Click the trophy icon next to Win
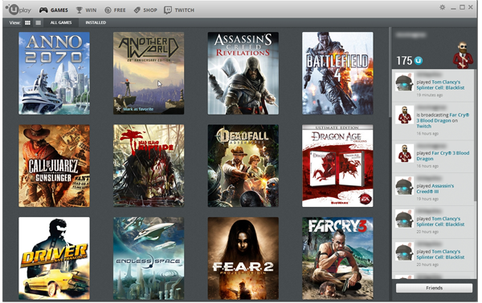The width and height of the screenshot is (482, 303). point(79,10)
